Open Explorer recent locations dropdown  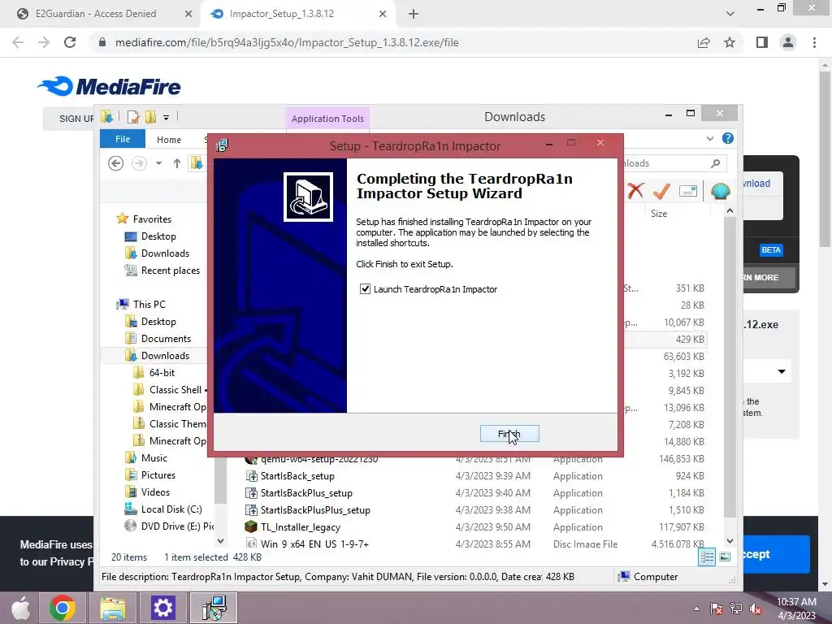click(158, 163)
